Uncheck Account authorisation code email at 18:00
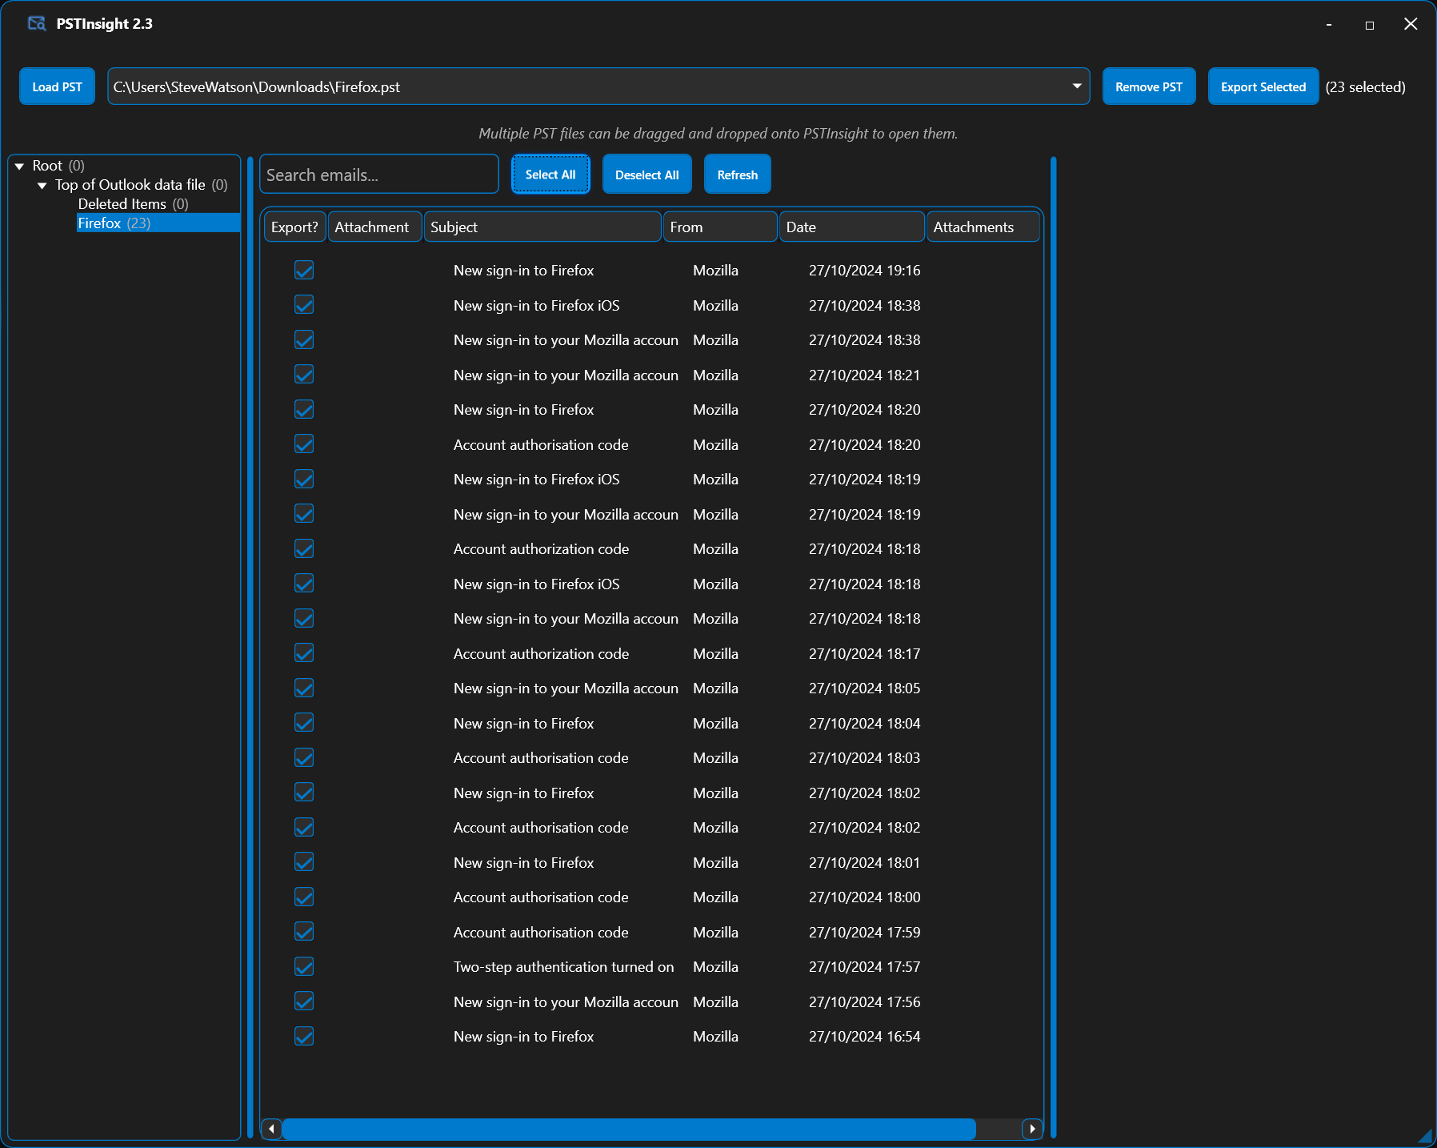The height and width of the screenshot is (1148, 1437). click(304, 897)
